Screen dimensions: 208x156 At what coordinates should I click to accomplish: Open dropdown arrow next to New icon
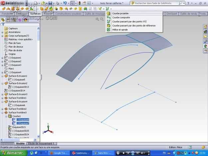[39, 3]
